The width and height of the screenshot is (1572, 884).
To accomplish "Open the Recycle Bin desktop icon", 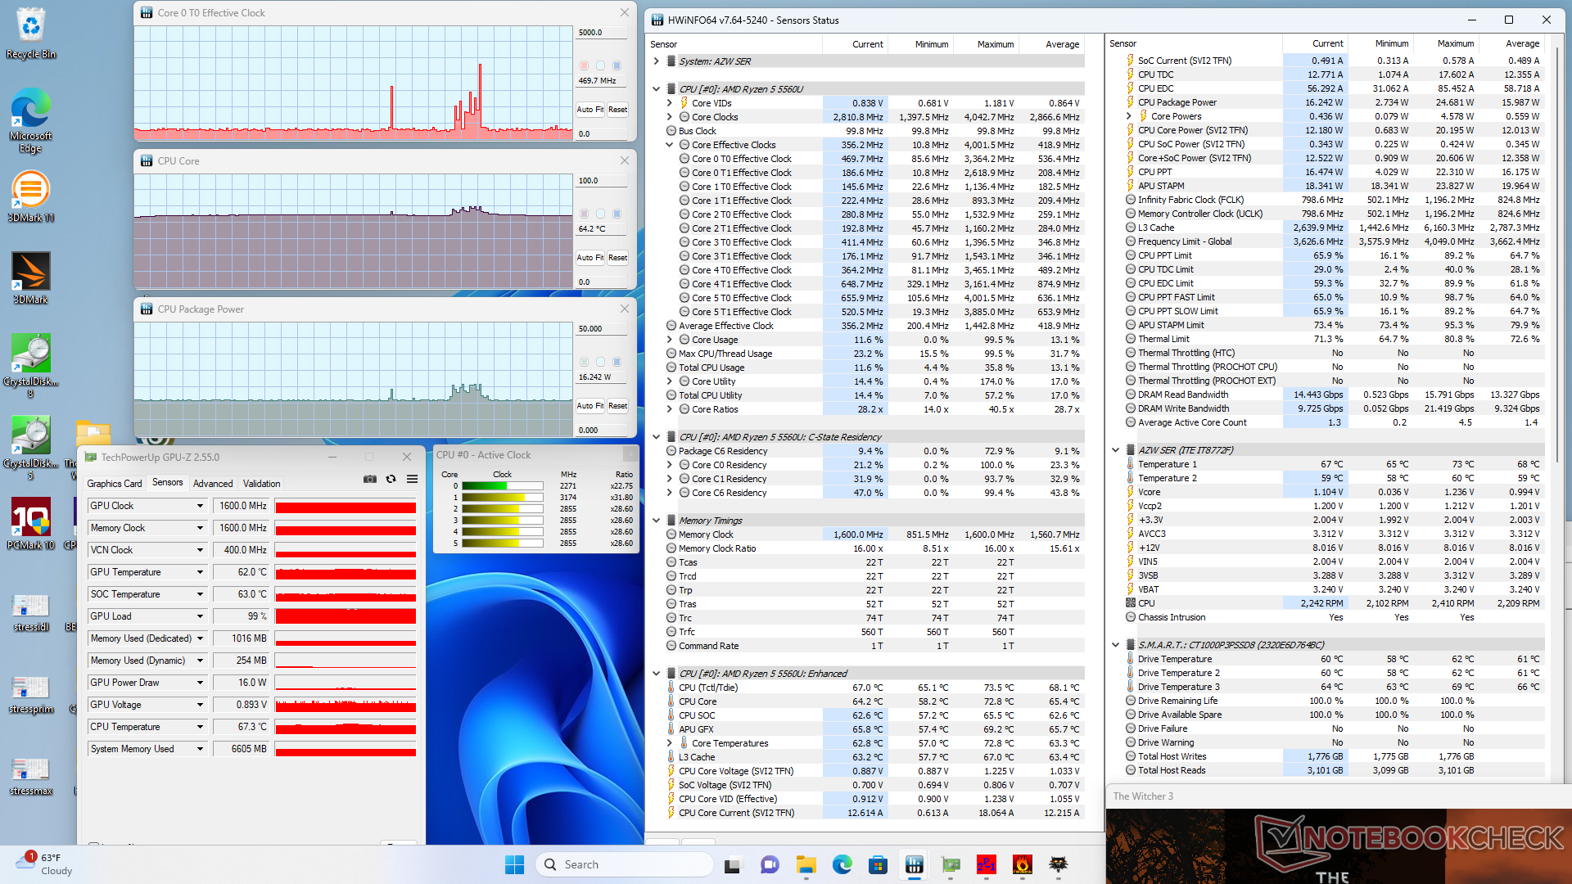I will (x=31, y=33).
